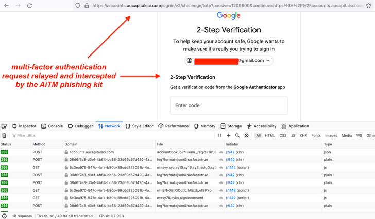Toggle the CSS request filter

pyautogui.click(x=283, y=136)
